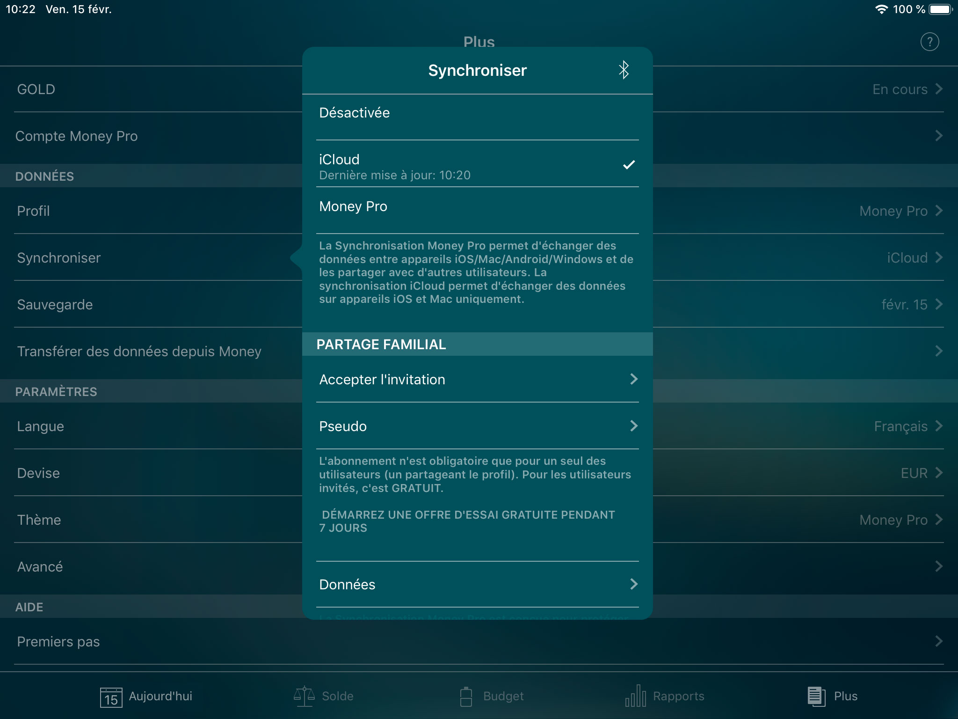This screenshot has width=958, height=719.
Task: Expand Accepter l'invitation option
Action: coord(478,380)
